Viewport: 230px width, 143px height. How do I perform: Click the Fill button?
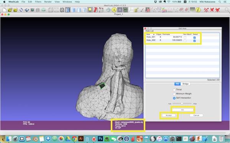pos(182,110)
